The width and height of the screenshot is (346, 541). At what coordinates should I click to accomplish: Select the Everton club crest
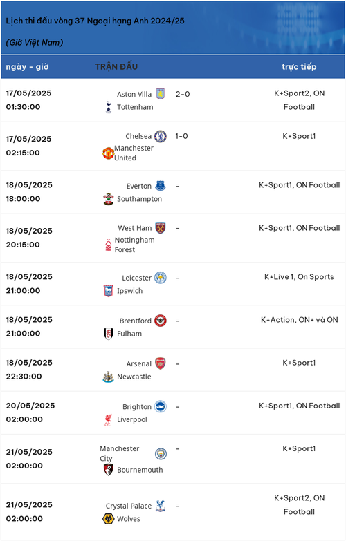[x=161, y=186]
